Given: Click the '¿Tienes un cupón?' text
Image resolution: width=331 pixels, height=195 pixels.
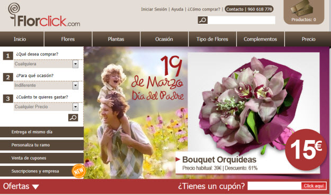Looking at the screenshot, I should click(211, 186).
